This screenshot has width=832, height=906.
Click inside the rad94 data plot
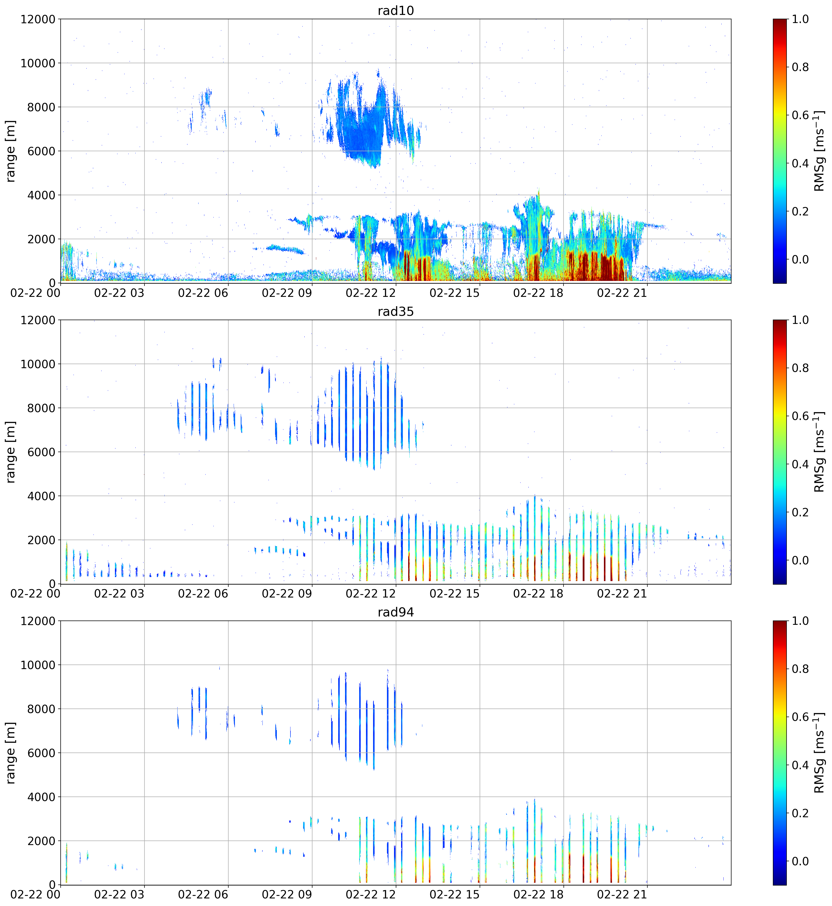pos(396,753)
